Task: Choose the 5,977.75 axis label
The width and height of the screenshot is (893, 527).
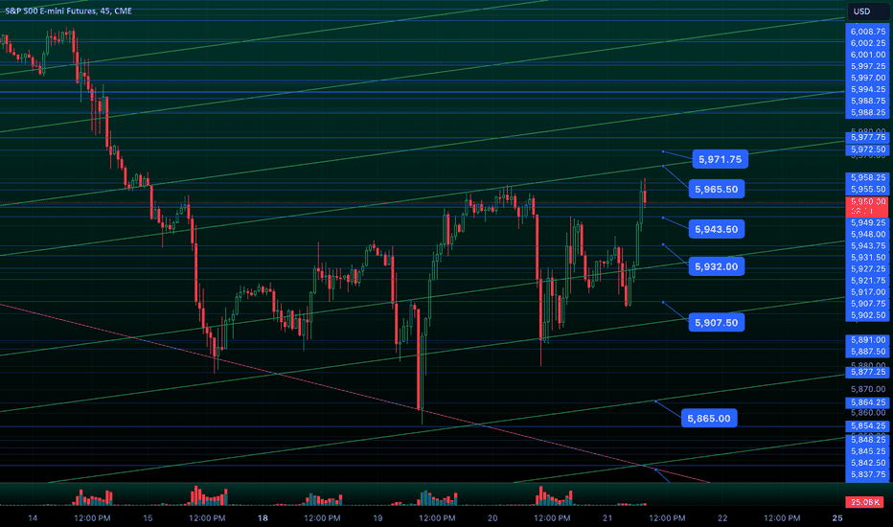Action: pyautogui.click(x=868, y=137)
